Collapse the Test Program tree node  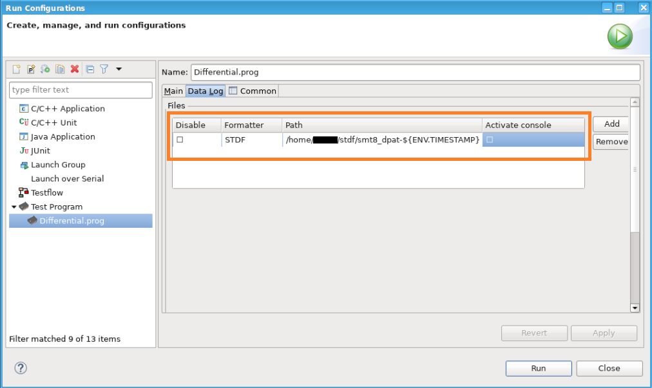tap(14, 207)
